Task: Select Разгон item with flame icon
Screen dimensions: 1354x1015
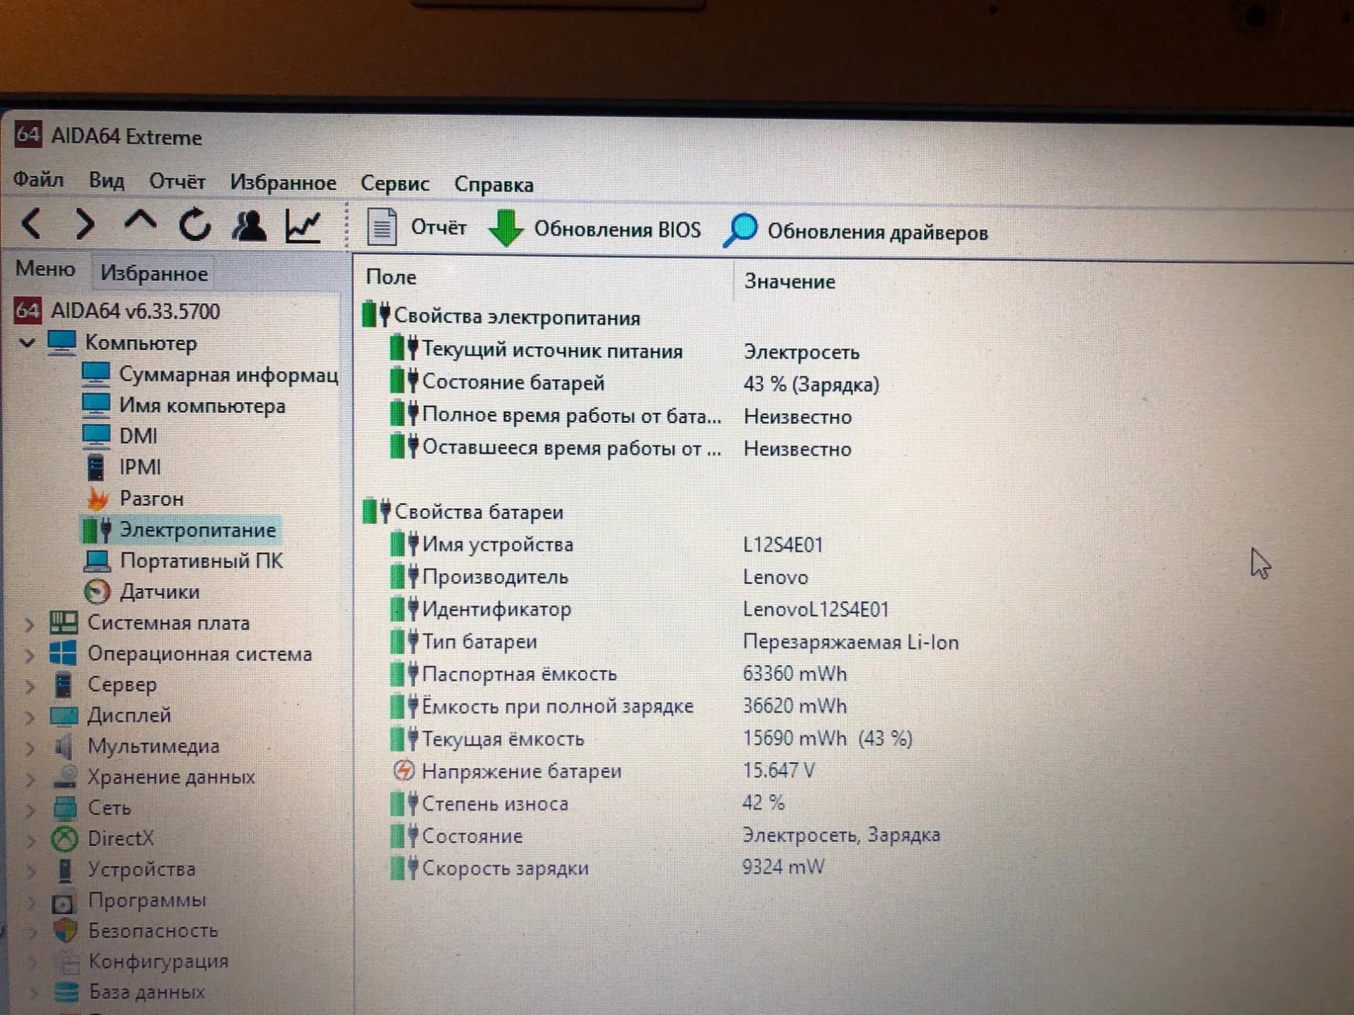Action: [151, 499]
